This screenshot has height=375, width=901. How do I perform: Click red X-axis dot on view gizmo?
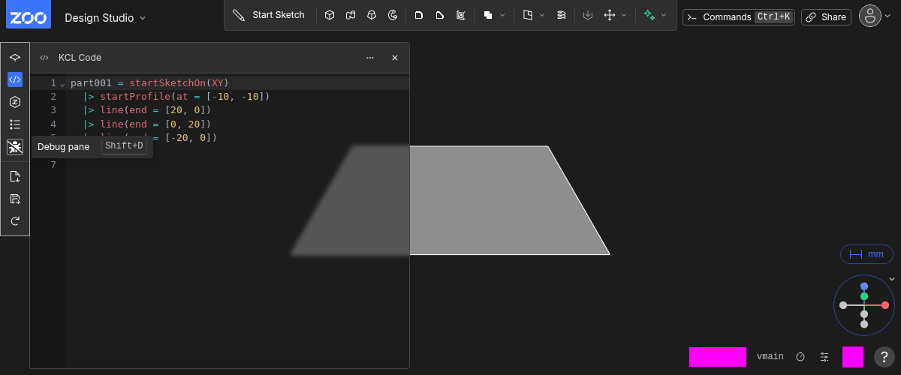pyautogui.click(x=885, y=305)
